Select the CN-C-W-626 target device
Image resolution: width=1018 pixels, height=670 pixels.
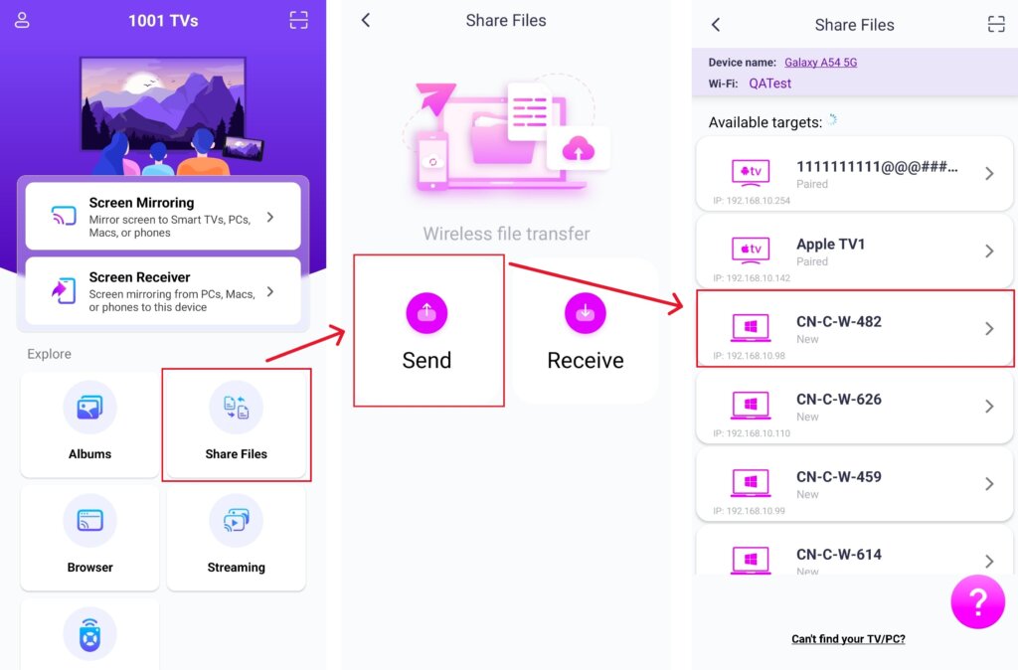pyautogui.click(x=854, y=407)
